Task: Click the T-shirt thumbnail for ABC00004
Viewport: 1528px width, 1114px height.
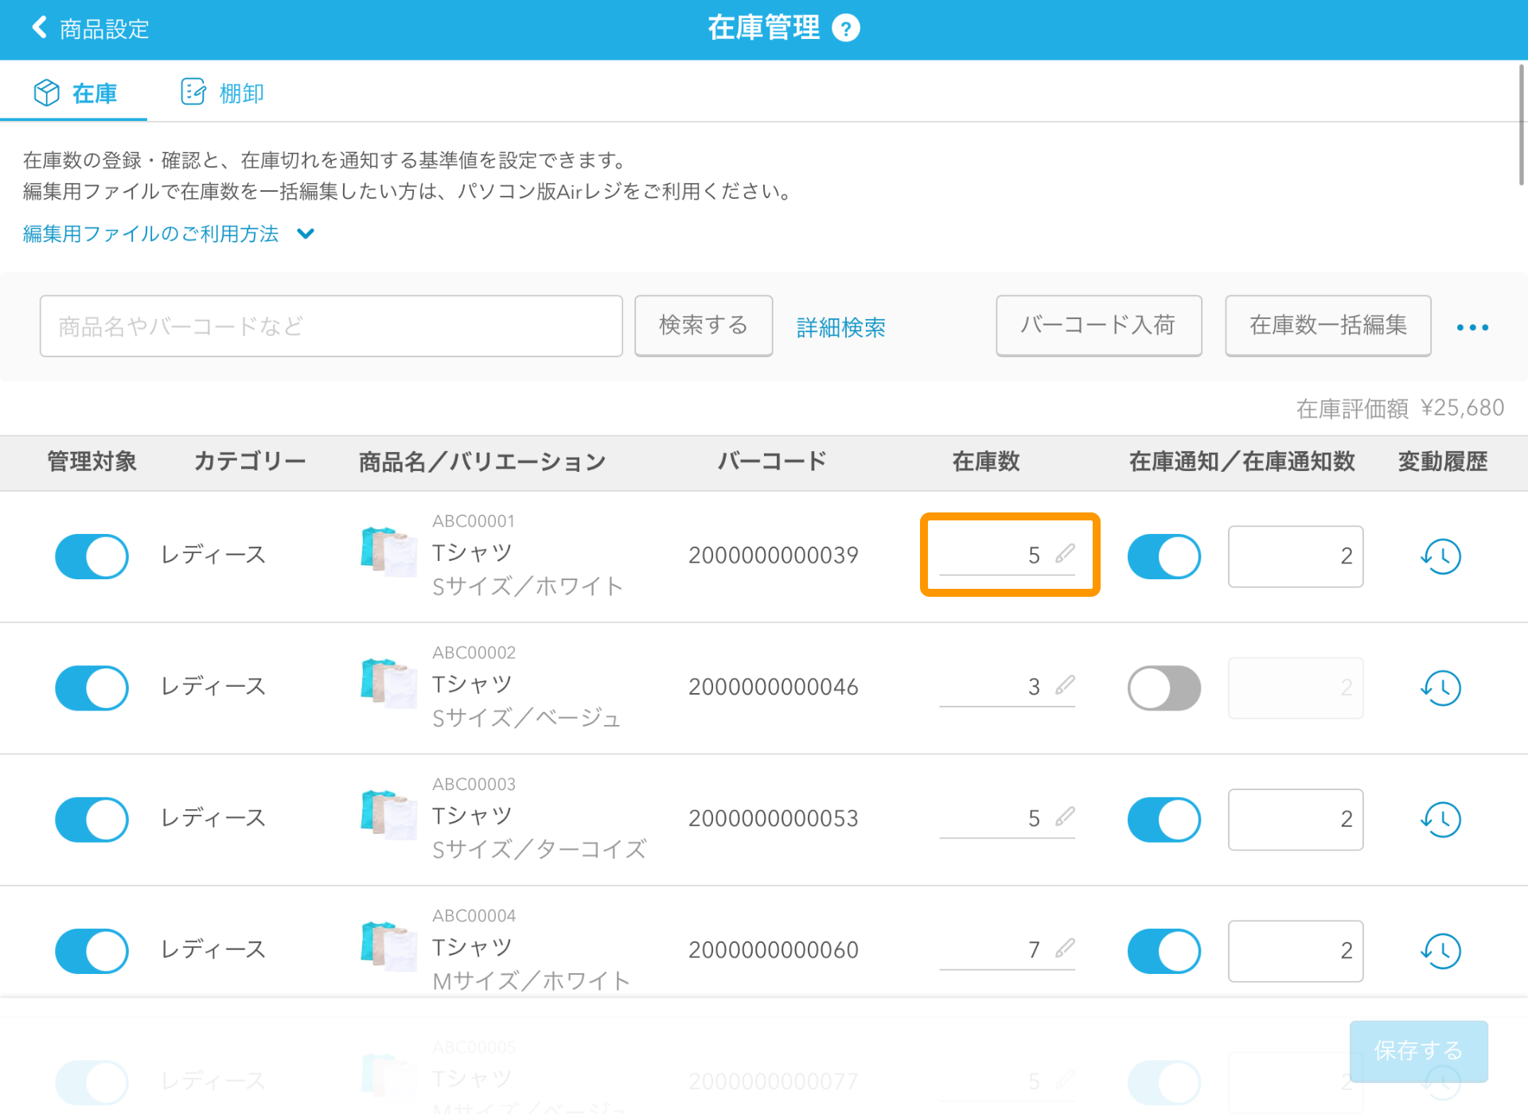Action: [388, 946]
